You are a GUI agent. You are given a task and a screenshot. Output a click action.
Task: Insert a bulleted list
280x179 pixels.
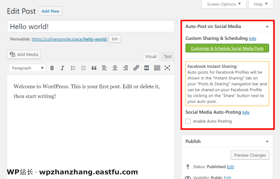pyautogui.click(x=73, y=68)
